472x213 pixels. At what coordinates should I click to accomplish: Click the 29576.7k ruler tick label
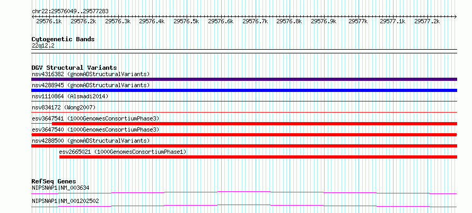coord(255,21)
